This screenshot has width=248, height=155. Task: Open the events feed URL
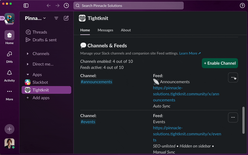(x=187, y=134)
